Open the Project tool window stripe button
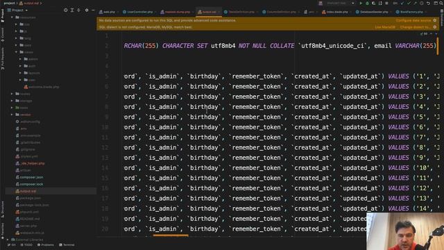 click(x=3, y=16)
